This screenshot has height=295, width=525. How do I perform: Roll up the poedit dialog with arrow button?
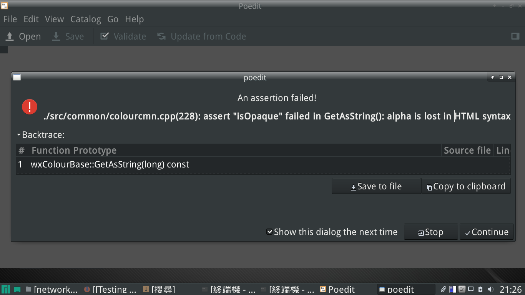(493, 77)
